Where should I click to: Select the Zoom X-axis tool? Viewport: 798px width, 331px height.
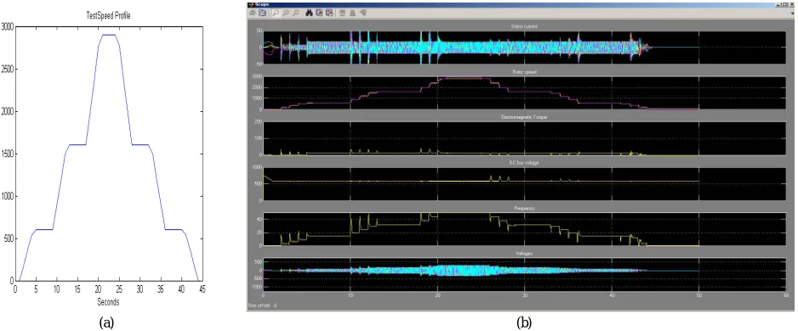click(286, 13)
